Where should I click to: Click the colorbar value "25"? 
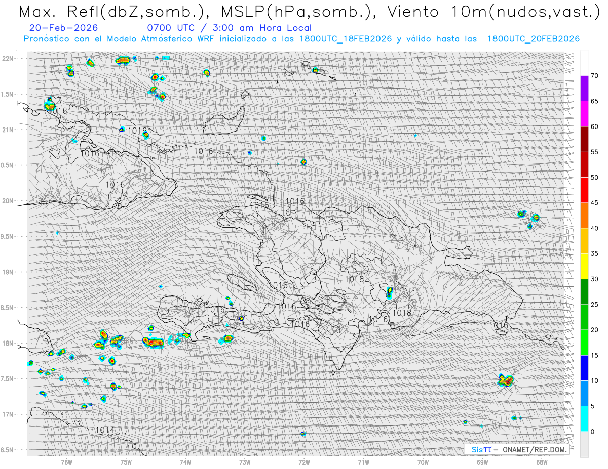pyautogui.click(x=594, y=305)
